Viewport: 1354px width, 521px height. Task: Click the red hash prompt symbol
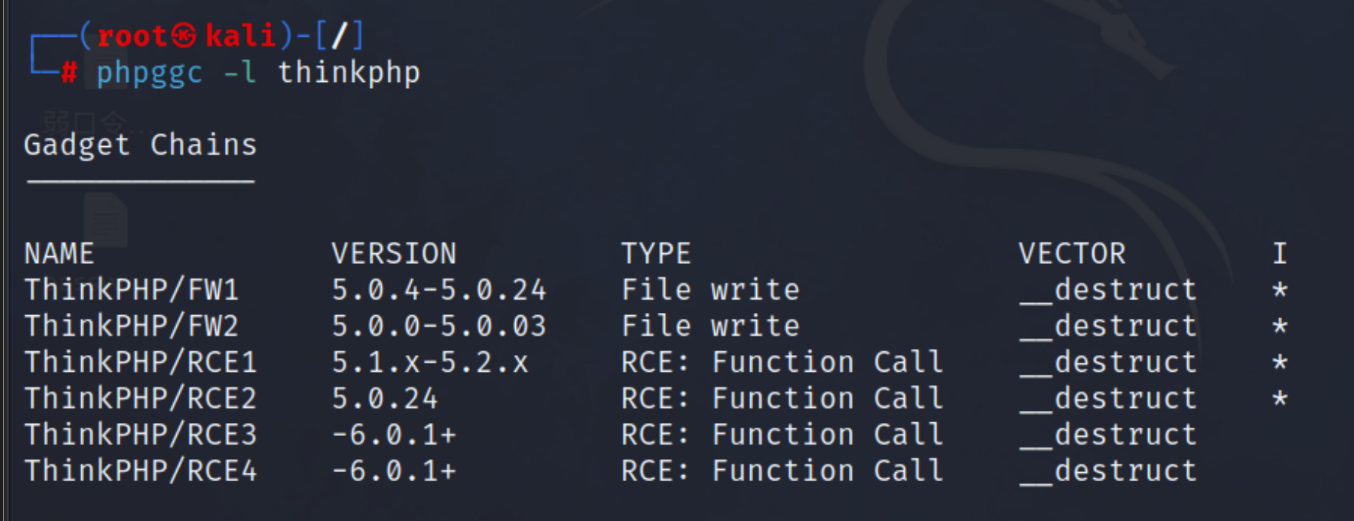click(69, 73)
